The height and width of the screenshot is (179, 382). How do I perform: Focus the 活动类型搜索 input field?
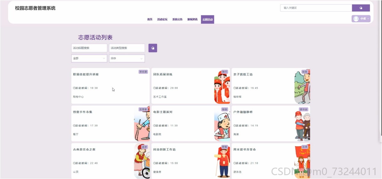127,48
